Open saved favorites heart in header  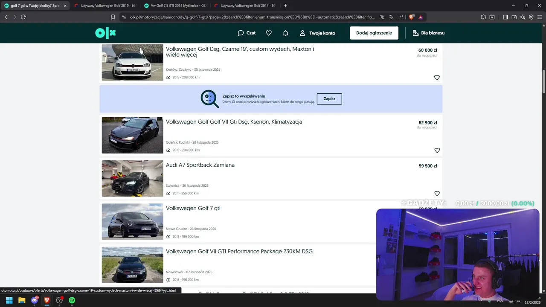(269, 33)
